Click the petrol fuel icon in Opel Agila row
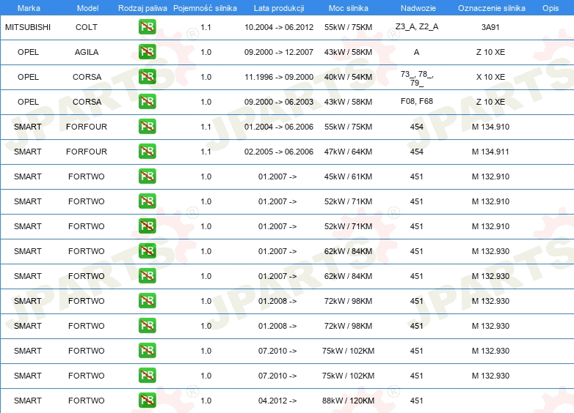Viewport: 574px width, 413px height. 147,52
